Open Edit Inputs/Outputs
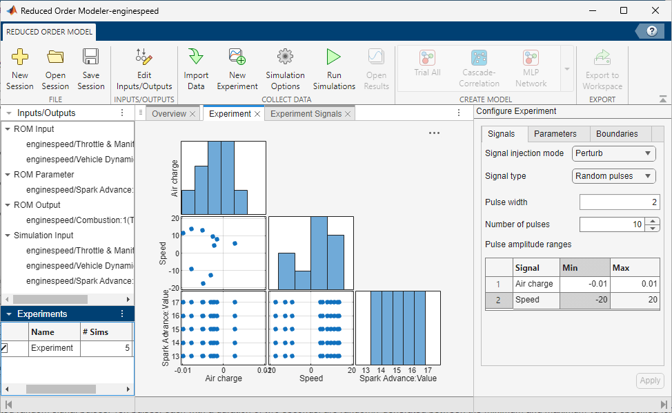Image resolution: width=672 pixels, height=413 pixels. pos(144,67)
